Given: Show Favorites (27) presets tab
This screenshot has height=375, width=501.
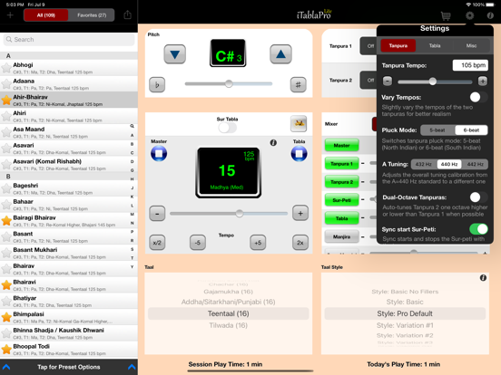Looking at the screenshot, I should [x=92, y=15].
